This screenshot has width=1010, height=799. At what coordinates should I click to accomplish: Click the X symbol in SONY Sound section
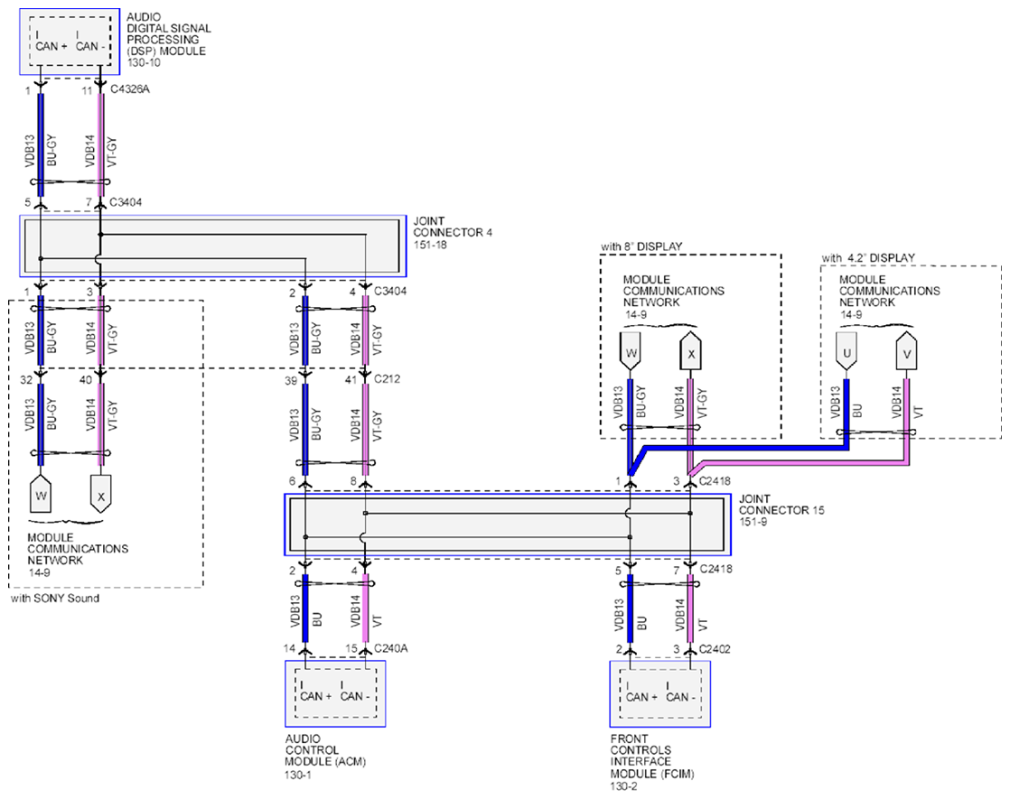(x=100, y=495)
